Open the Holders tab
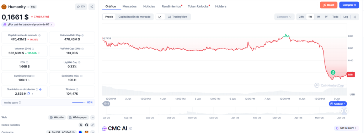364x133 pixels. point(220,6)
